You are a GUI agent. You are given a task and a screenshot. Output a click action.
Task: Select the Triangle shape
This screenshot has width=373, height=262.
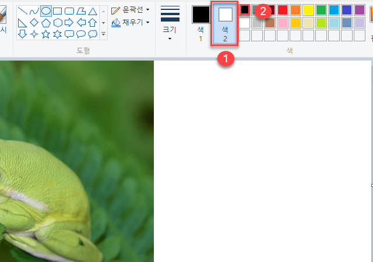click(93, 11)
